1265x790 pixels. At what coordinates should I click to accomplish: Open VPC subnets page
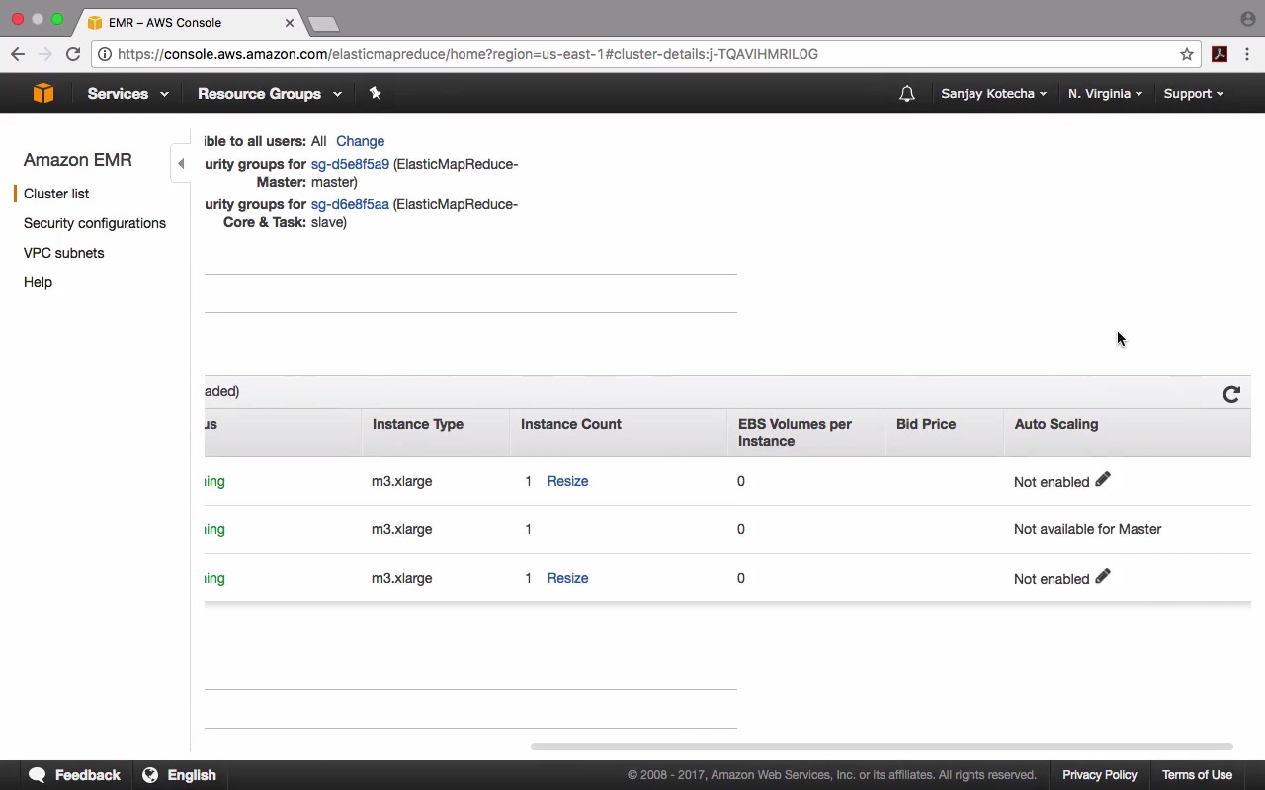coord(63,253)
